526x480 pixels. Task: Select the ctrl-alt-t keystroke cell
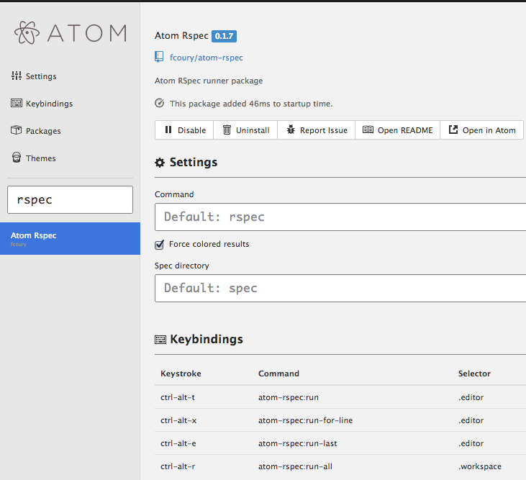point(178,397)
